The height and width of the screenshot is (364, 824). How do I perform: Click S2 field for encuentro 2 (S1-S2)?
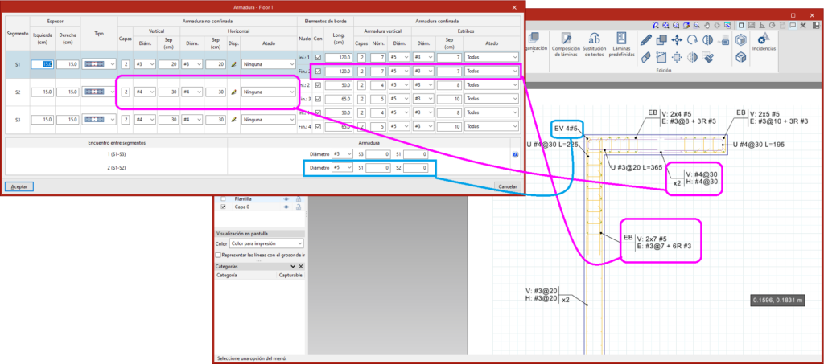(416, 168)
